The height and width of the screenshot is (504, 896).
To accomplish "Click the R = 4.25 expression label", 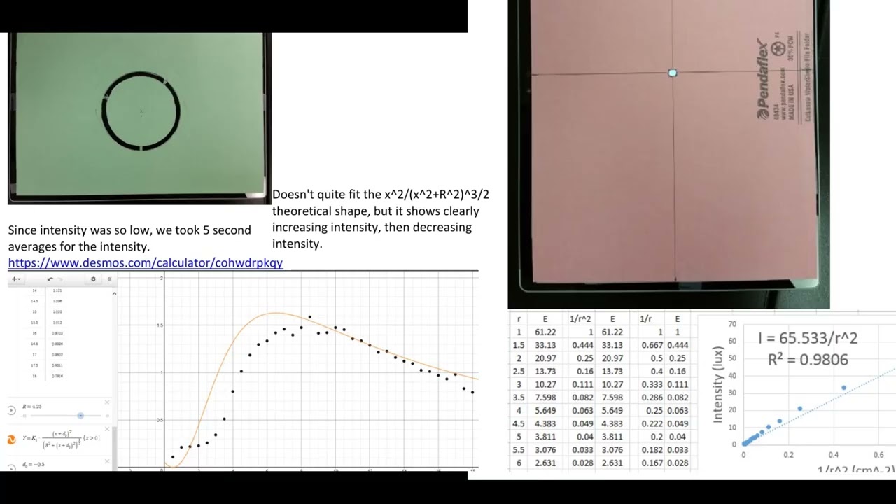I will [x=32, y=407].
